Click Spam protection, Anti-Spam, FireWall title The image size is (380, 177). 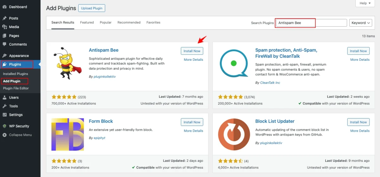click(286, 53)
